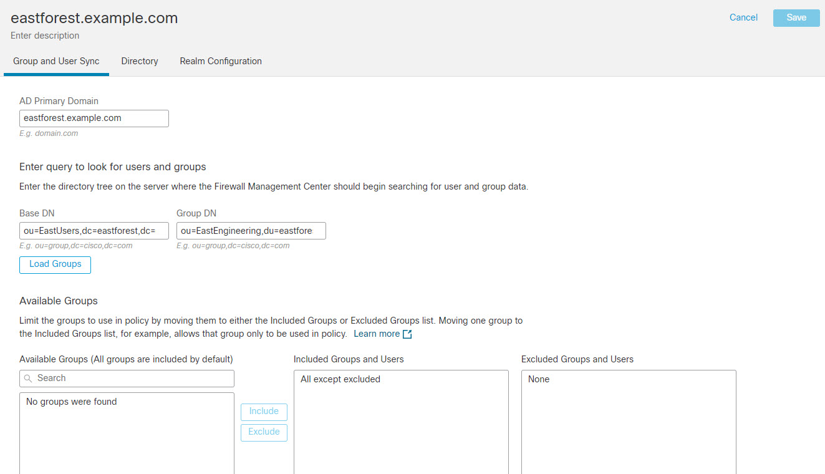The image size is (825, 474).
Task: Switch to the Directory tab
Action: click(139, 61)
